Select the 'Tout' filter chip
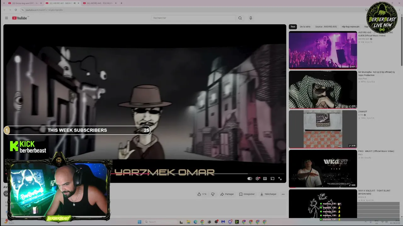The image size is (403, 226). click(x=293, y=27)
